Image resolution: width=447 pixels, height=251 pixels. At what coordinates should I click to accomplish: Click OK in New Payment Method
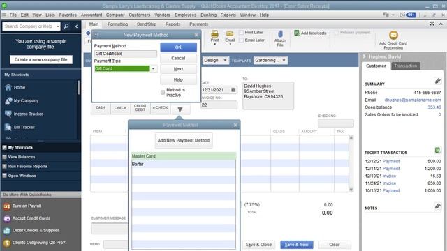178,47
